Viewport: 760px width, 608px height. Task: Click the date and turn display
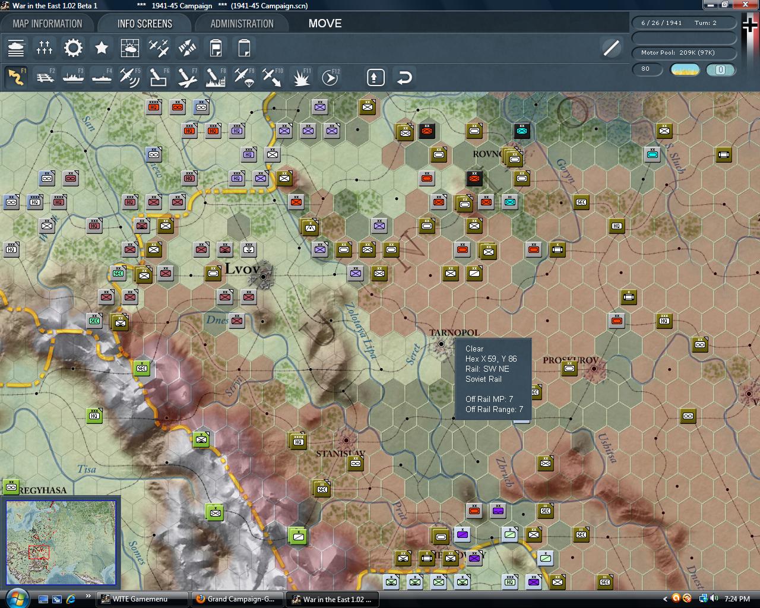point(684,23)
